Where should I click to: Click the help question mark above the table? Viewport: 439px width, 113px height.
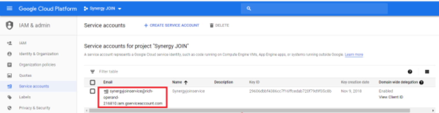[x=410, y=72]
